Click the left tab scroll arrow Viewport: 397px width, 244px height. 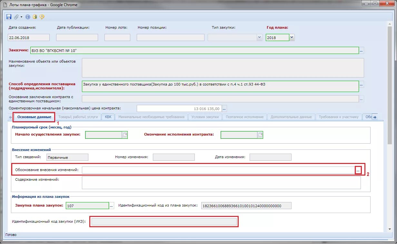[11, 117]
